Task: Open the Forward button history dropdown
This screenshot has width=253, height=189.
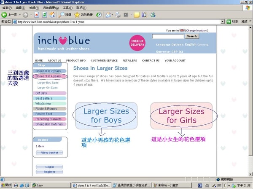Action: click(31, 15)
